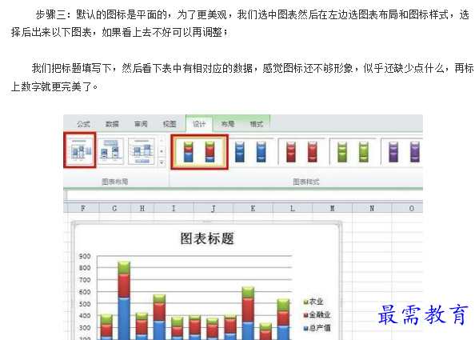Click chart layout gallery scroll-up arrow
This screenshot has width=475, height=340.
click(162, 141)
